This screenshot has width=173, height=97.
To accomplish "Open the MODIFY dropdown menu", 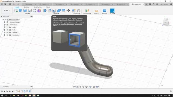I will pyautogui.click(x=56, y=14).
